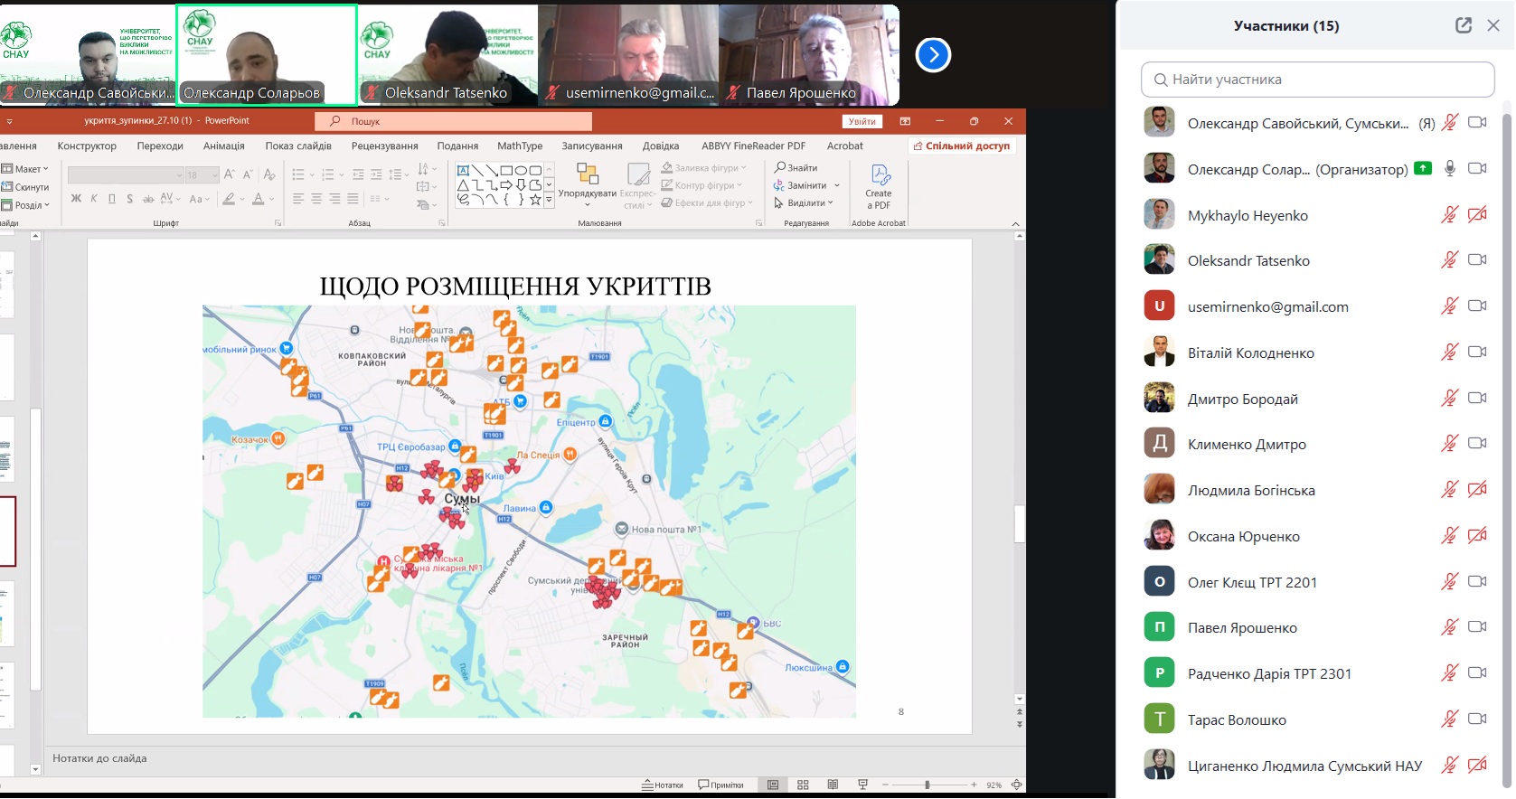Open the Виділити (Select) dropdown
The image size is (1516, 799).
pos(805,203)
